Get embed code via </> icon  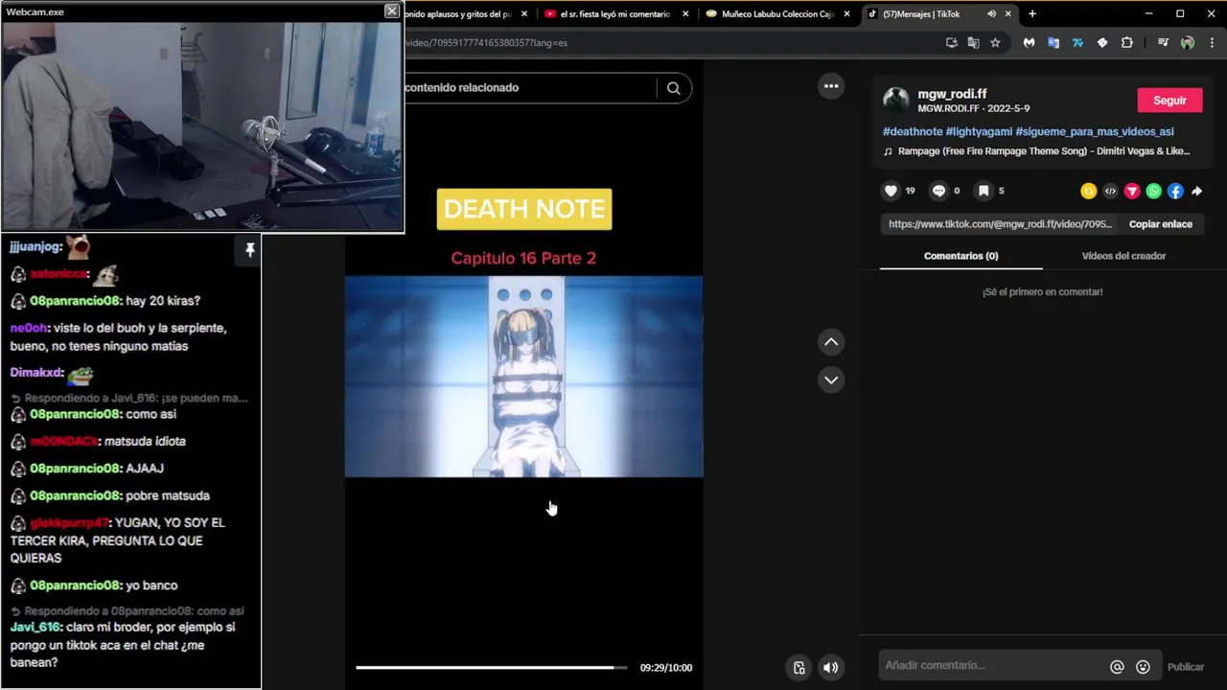point(1110,192)
